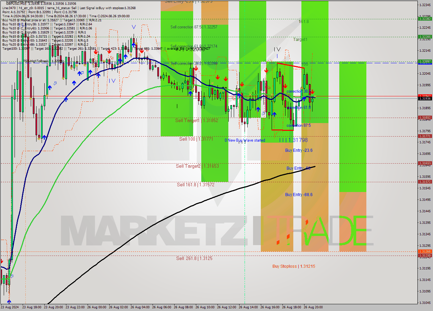The image size is (433, 311).
Task: Click the 'Sell 261.8 | 1.3125' label
Action: tap(194, 258)
